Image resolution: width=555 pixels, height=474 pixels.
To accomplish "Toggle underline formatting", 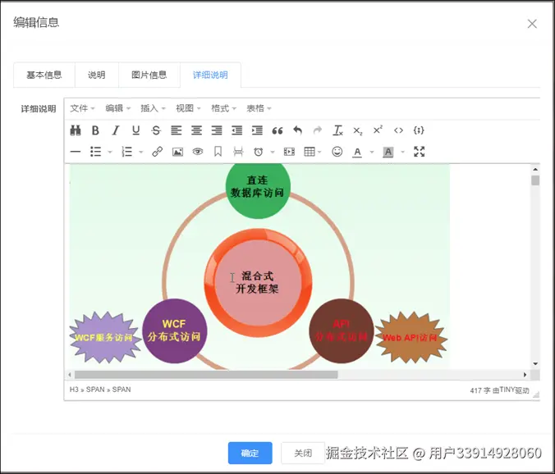I will (135, 130).
